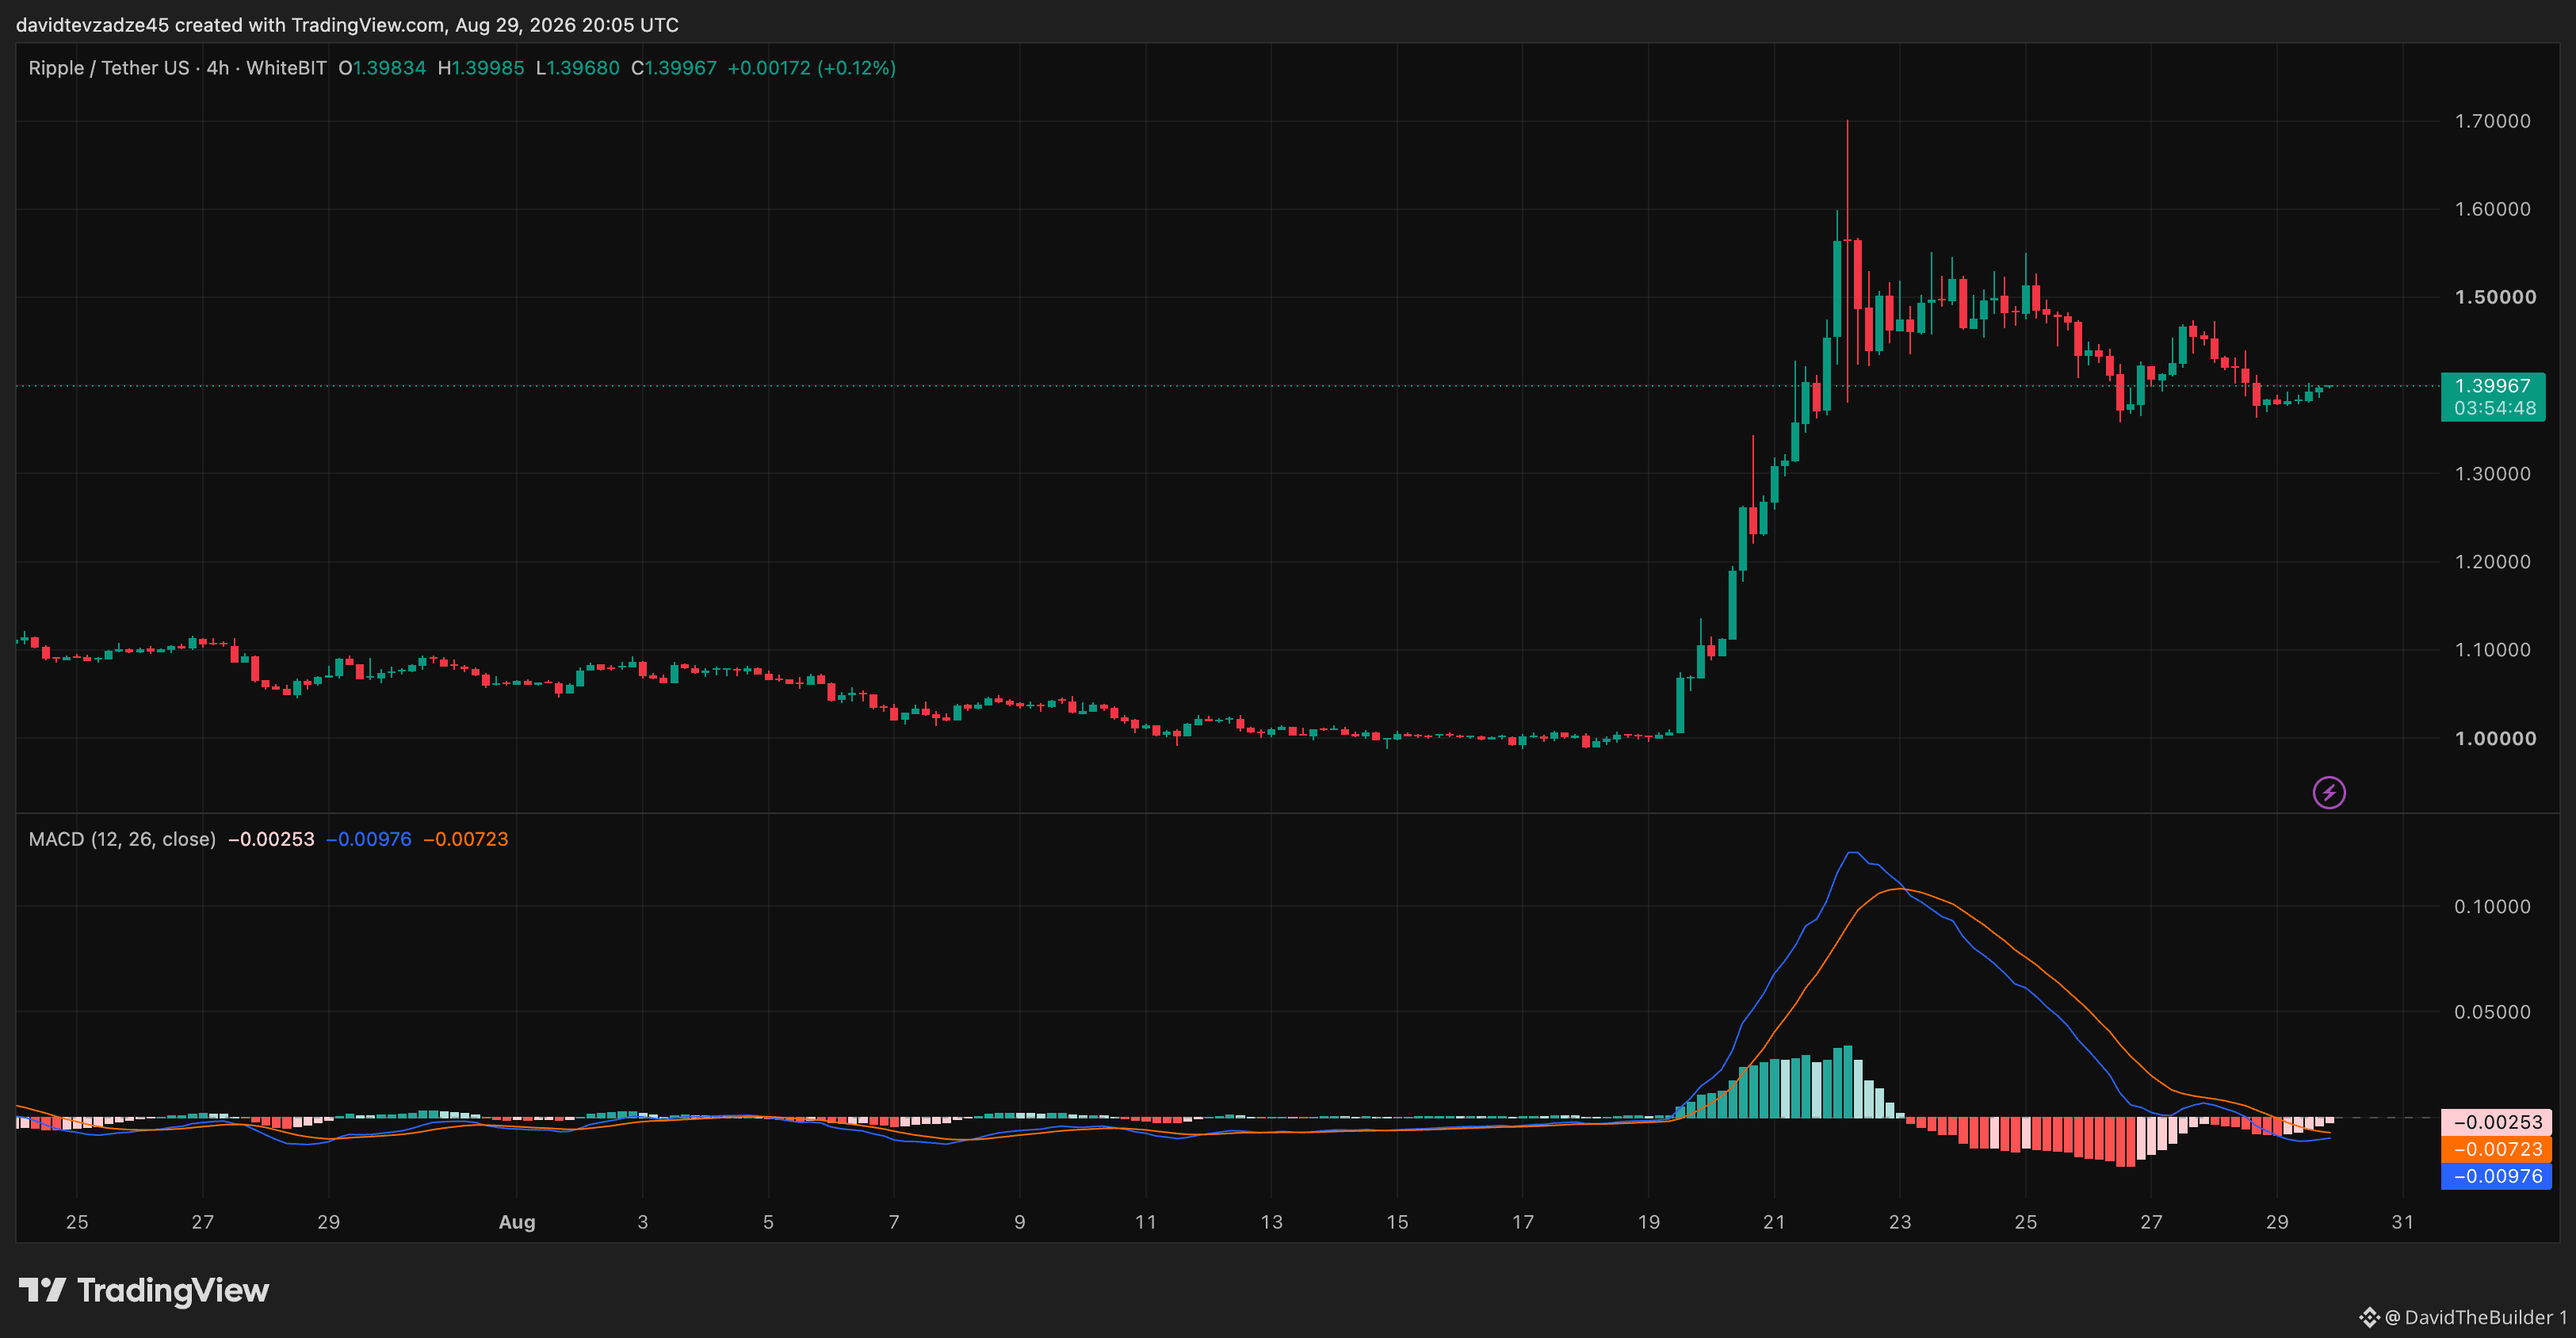
Task: Click the 0.05000 MACD scale label
Action: point(2492,1012)
